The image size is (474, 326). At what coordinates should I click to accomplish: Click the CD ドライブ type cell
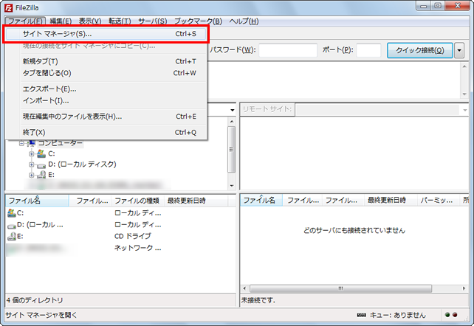click(x=133, y=236)
